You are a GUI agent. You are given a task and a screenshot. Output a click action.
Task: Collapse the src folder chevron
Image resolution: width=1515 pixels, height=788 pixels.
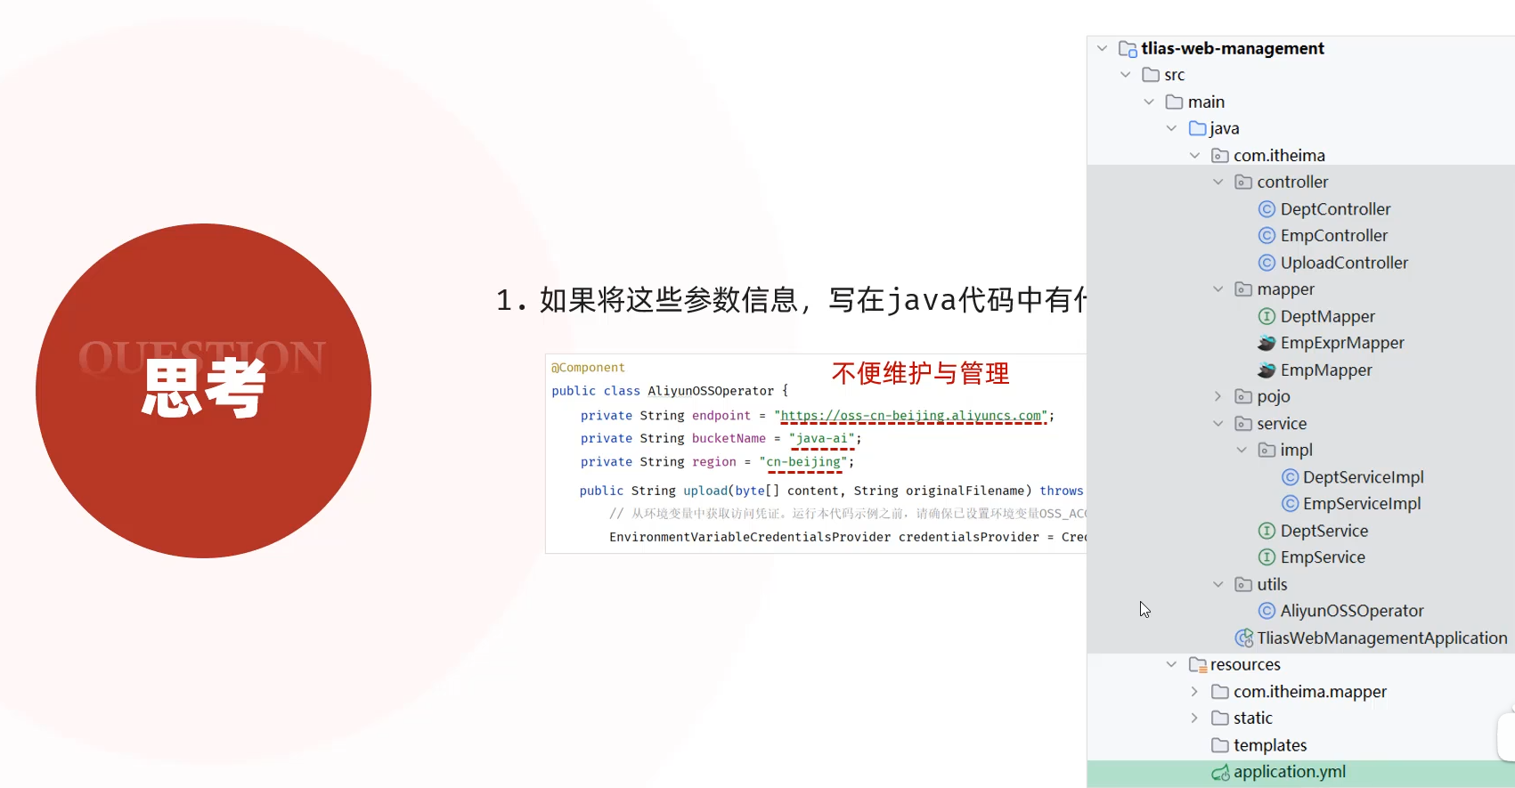[x=1126, y=75]
